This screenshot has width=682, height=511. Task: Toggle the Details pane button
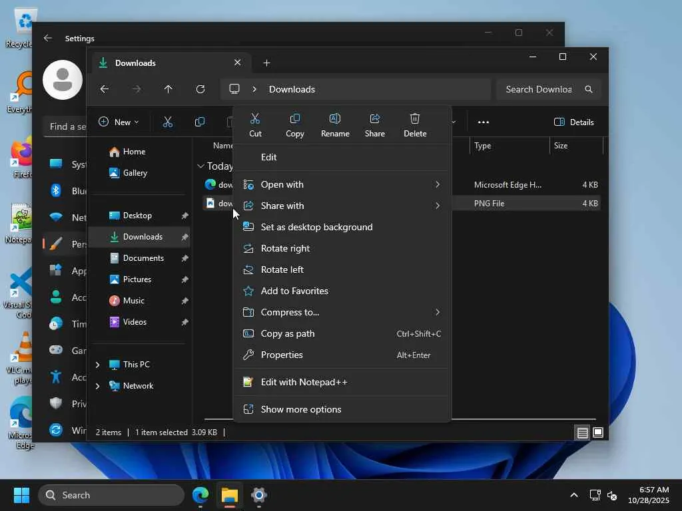click(x=573, y=122)
